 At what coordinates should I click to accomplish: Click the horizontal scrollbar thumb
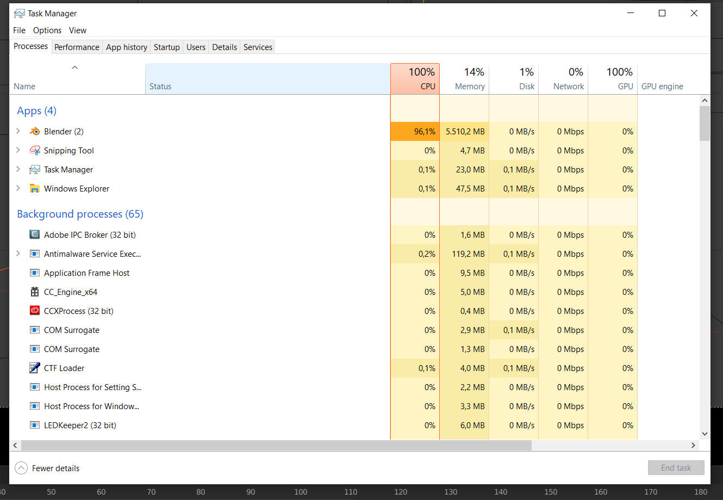276,445
